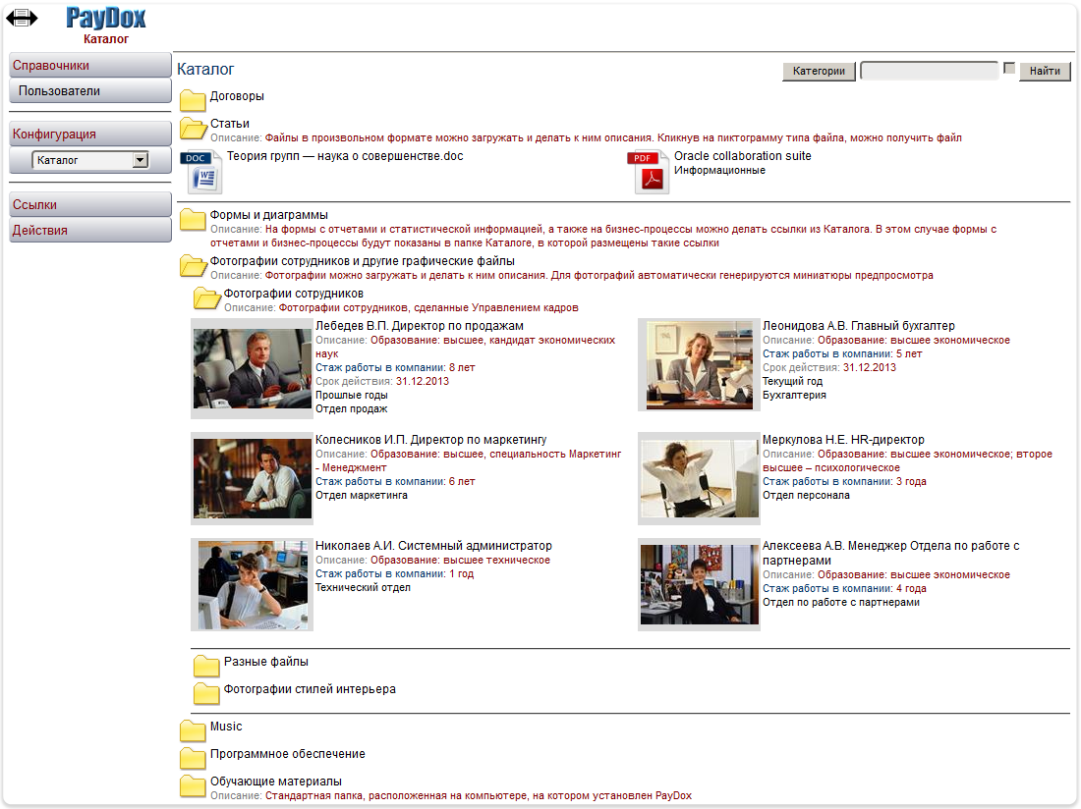Image resolution: width=1081 pixels, height=809 pixels.
Task: Click the Music folder icon
Action: point(193,729)
